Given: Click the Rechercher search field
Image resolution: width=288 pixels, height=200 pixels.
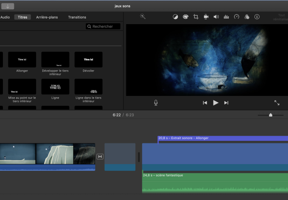Looking at the screenshot, I should 103,26.
